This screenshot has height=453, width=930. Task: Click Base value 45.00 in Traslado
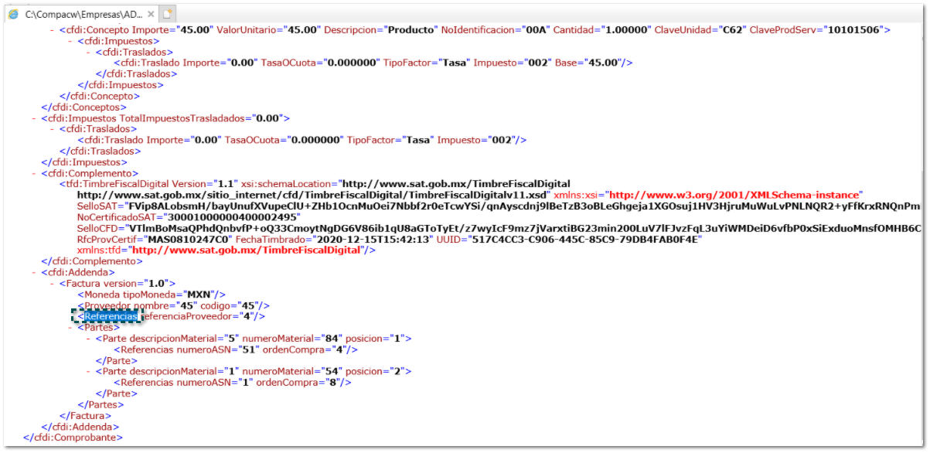point(604,63)
